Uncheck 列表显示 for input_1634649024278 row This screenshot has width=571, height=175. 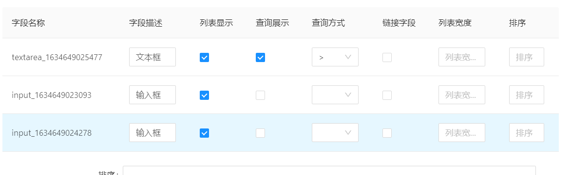[204, 133]
